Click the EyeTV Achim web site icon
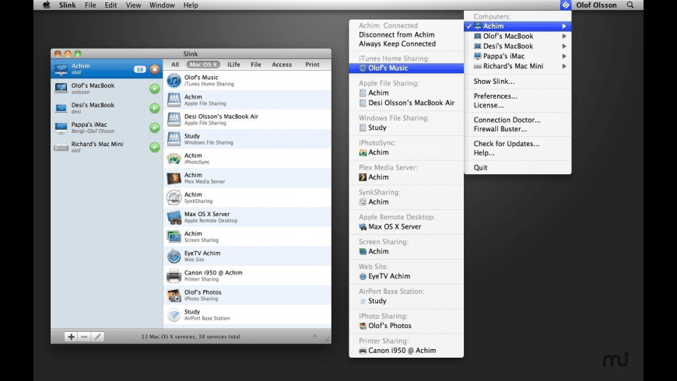This screenshot has height=381, width=677. 174,256
